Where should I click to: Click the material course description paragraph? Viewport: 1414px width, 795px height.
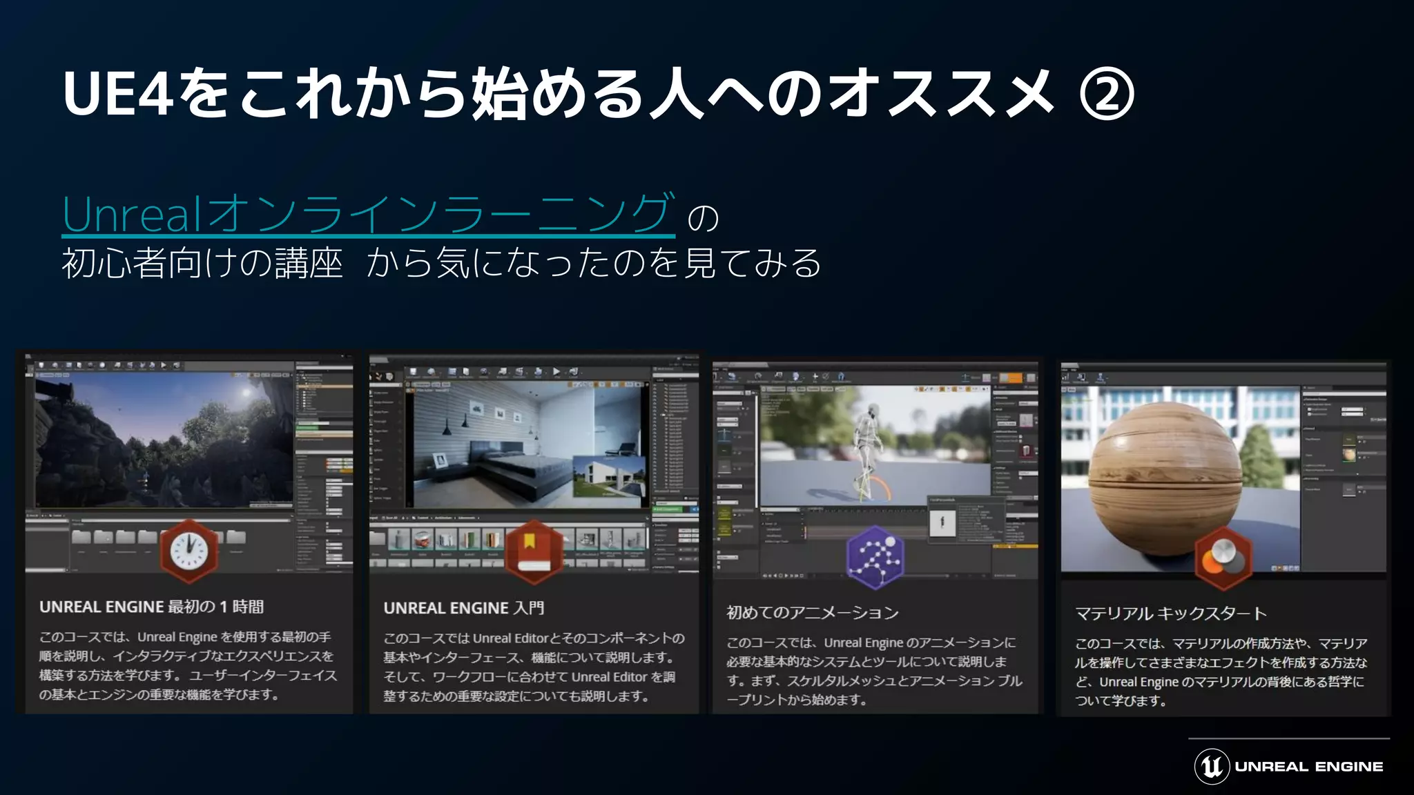point(1221,671)
